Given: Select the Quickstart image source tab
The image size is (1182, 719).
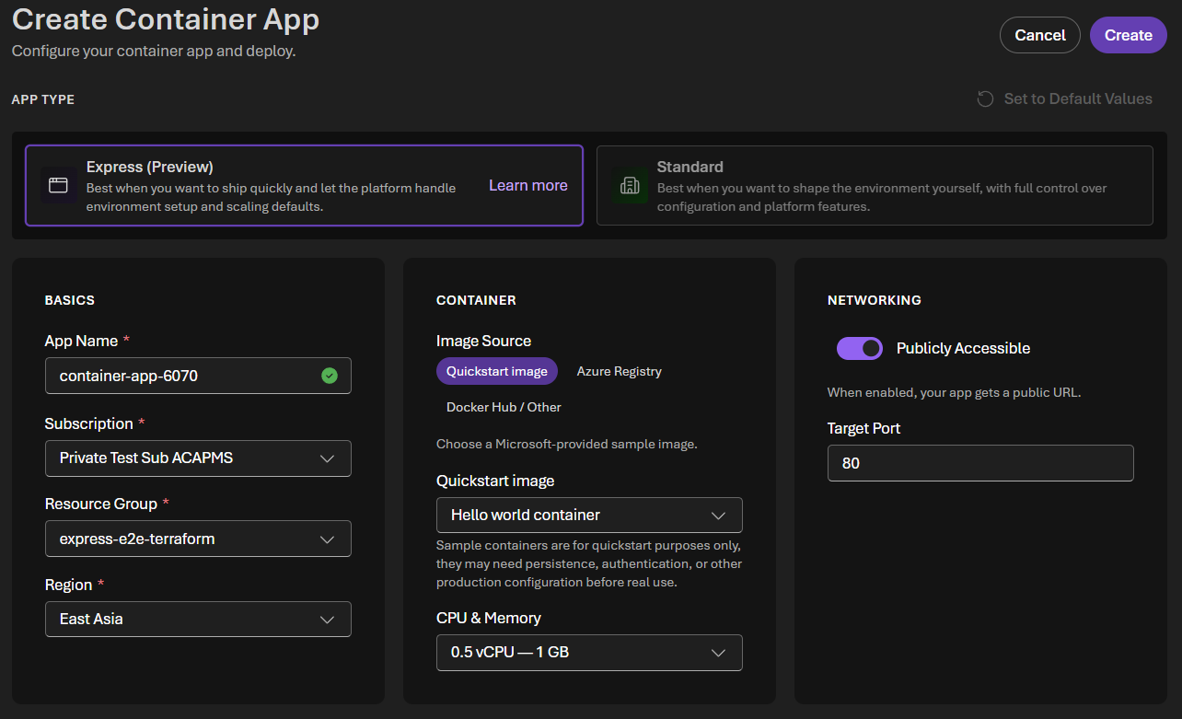Looking at the screenshot, I should [497, 371].
